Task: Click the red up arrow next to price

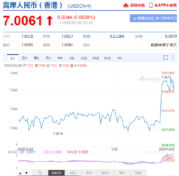Action: [x=50, y=20]
